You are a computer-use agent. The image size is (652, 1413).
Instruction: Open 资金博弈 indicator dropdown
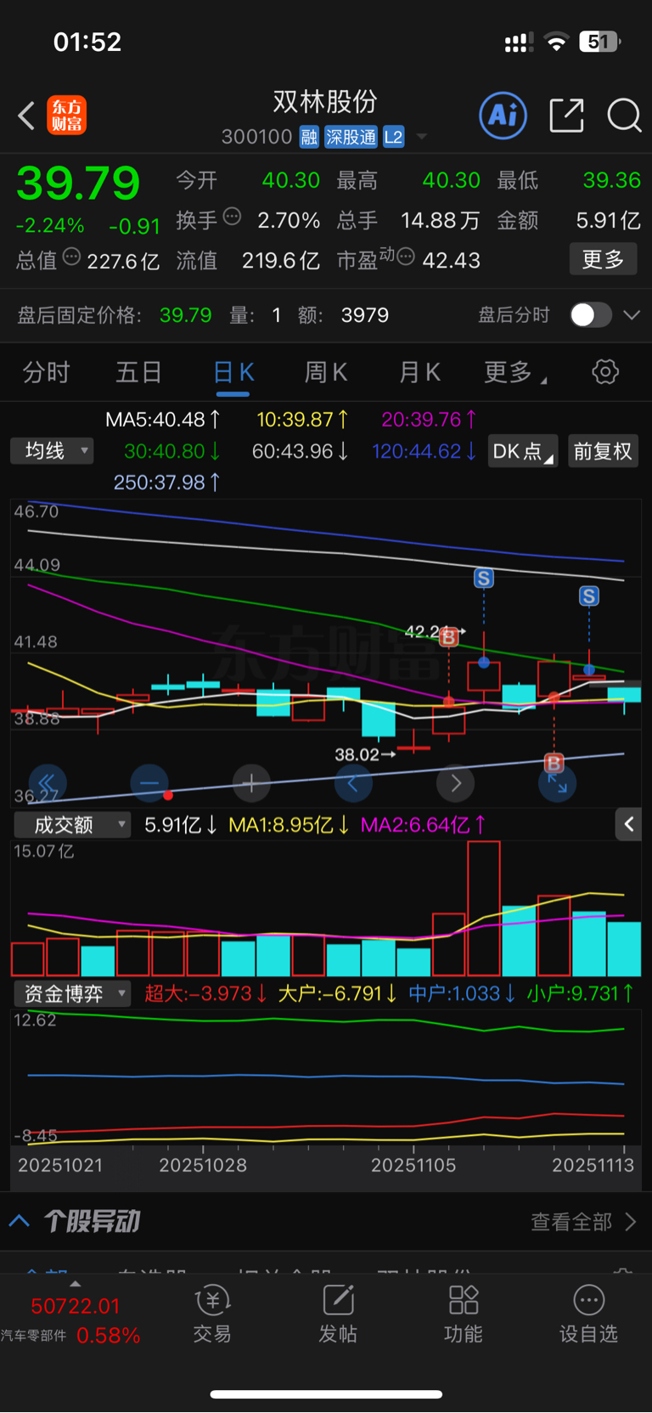[72, 994]
